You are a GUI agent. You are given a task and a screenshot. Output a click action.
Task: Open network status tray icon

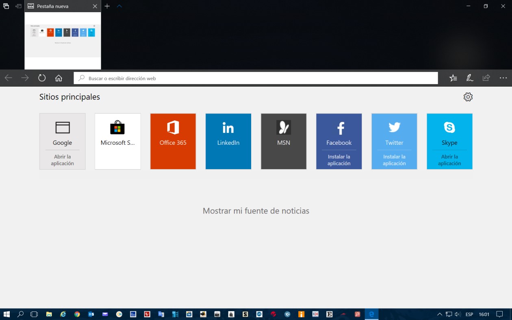pos(449,314)
